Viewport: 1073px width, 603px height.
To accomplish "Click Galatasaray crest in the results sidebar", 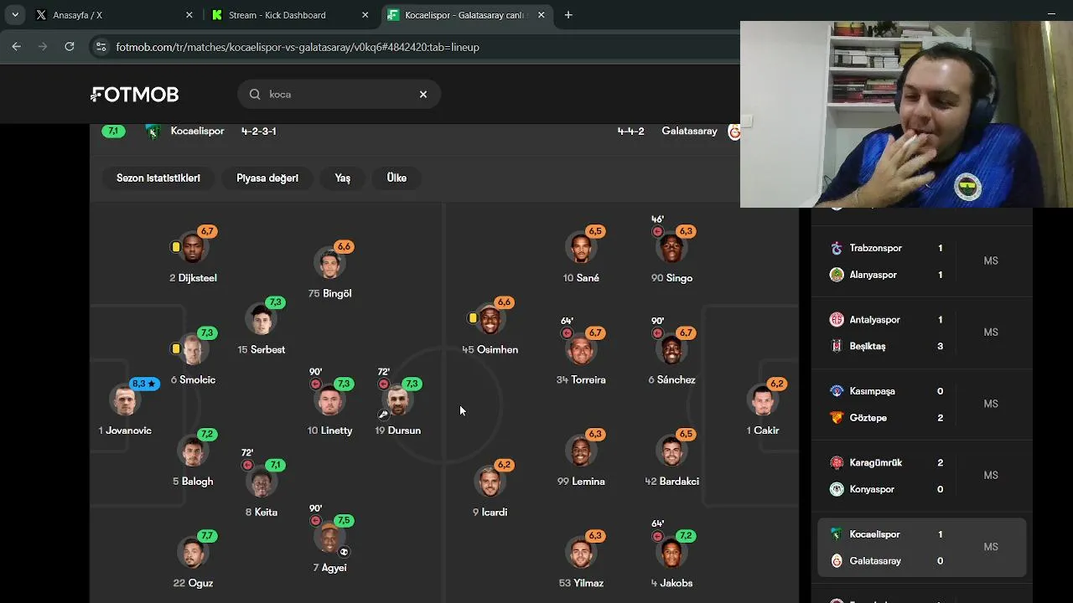I will click(x=837, y=561).
